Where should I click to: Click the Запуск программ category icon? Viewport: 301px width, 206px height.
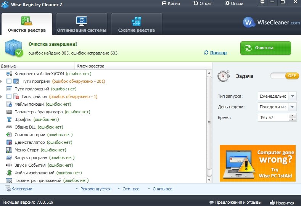9,158
